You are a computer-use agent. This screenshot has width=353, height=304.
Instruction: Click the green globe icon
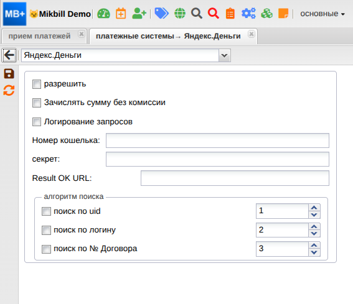pyautogui.click(x=180, y=14)
